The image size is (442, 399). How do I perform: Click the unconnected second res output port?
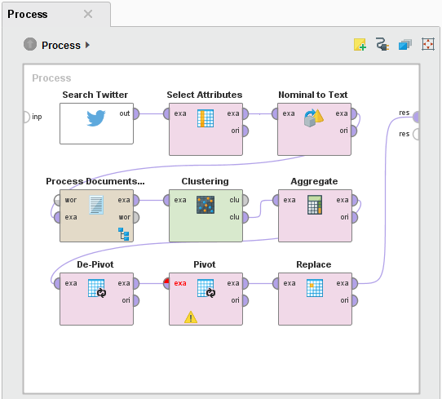(x=416, y=134)
